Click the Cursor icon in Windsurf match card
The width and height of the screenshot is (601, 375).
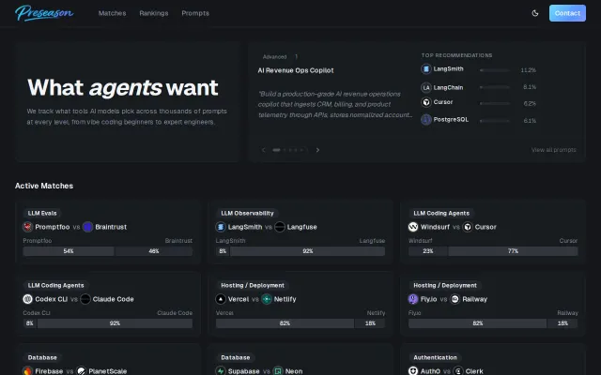point(468,227)
